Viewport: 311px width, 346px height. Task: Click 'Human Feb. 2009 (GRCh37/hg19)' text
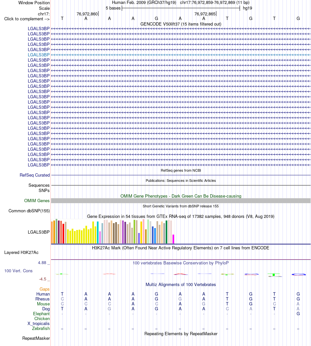pos(144,2)
